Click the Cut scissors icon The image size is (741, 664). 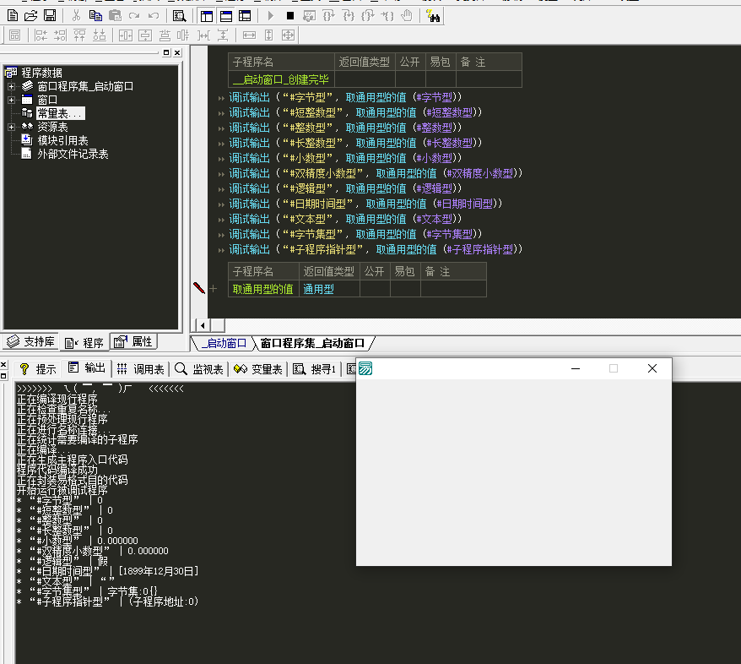pos(76,16)
